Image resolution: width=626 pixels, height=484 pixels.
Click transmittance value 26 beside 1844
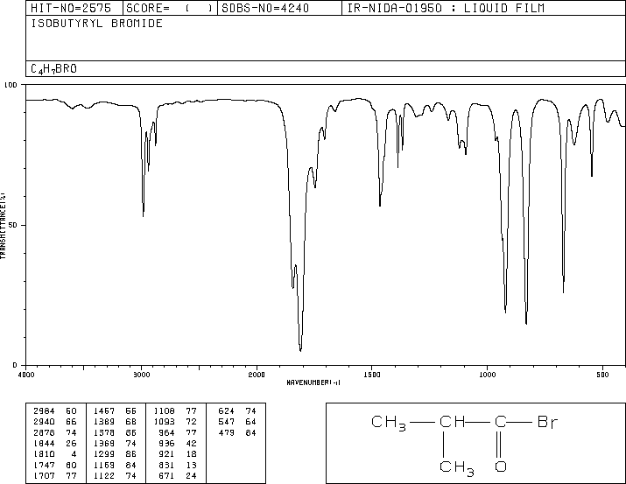click(x=71, y=443)
